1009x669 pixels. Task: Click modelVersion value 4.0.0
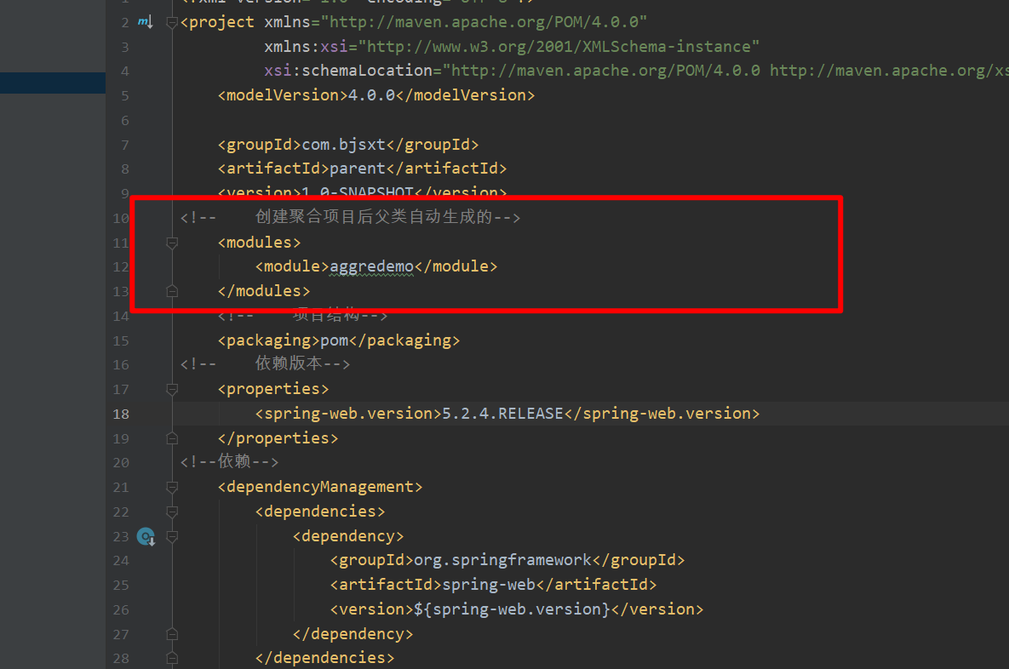(x=371, y=95)
